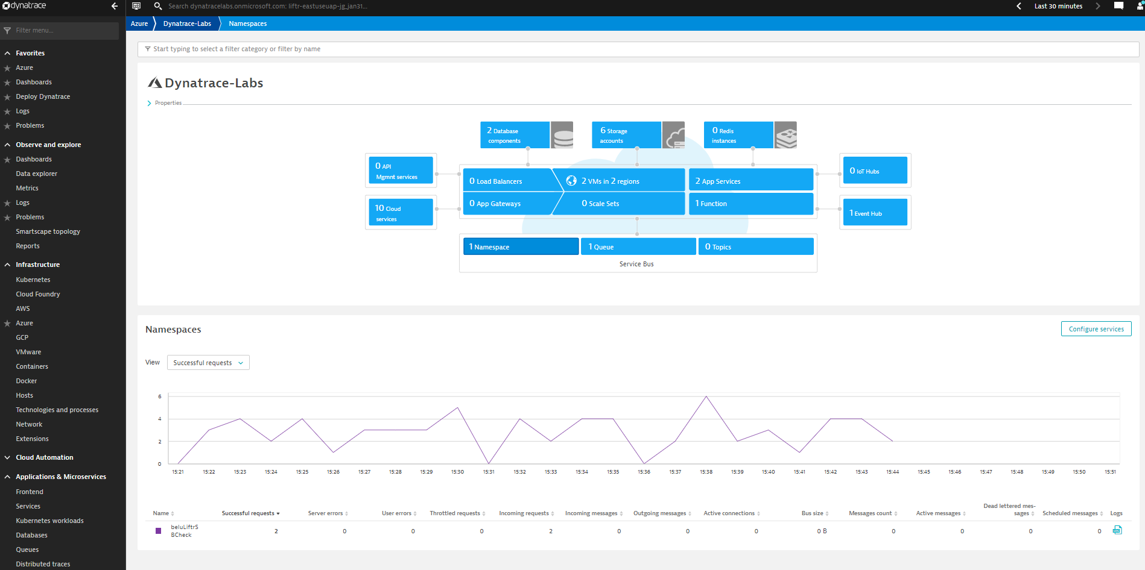Click the star beside Infrastructure Azure item

click(x=7, y=324)
